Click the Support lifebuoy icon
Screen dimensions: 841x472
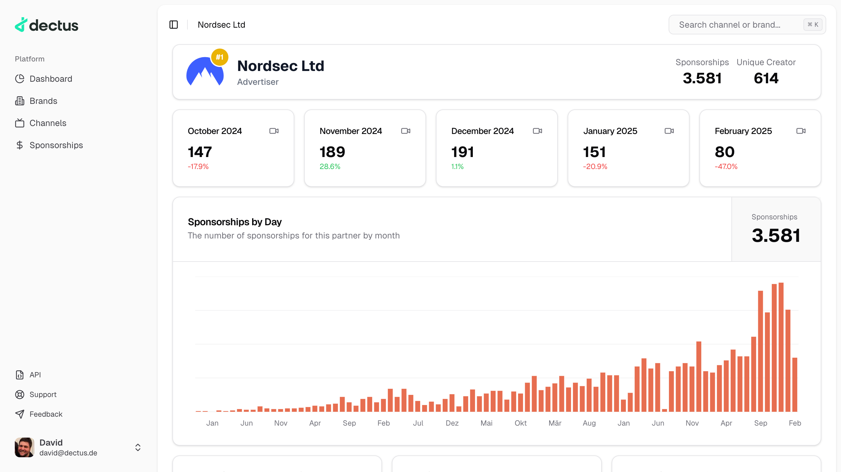(20, 395)
